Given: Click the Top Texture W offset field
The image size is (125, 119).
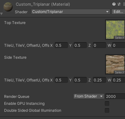Looking at the screenshot, I should point(119,45).
